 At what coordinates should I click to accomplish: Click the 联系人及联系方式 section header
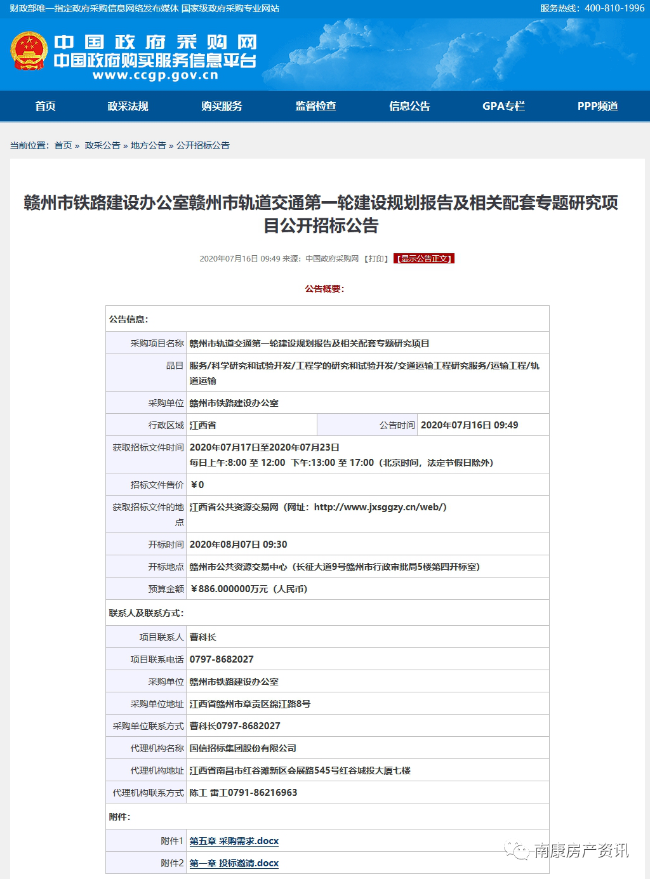[x=146, y=613]
